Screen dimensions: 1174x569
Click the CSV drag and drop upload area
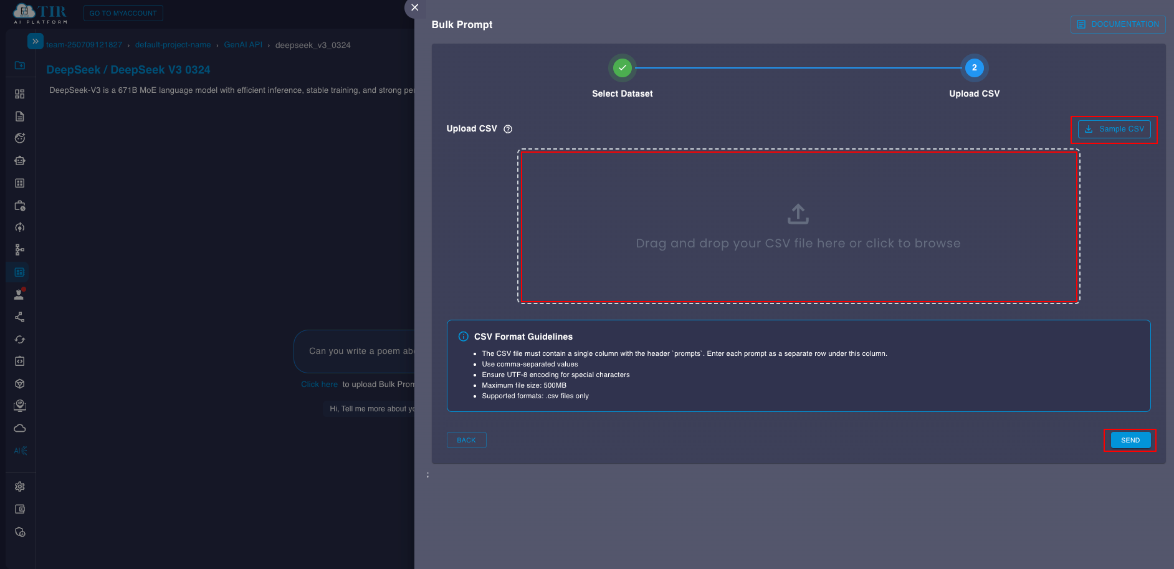pyautogui.click(x=798, y=227)
